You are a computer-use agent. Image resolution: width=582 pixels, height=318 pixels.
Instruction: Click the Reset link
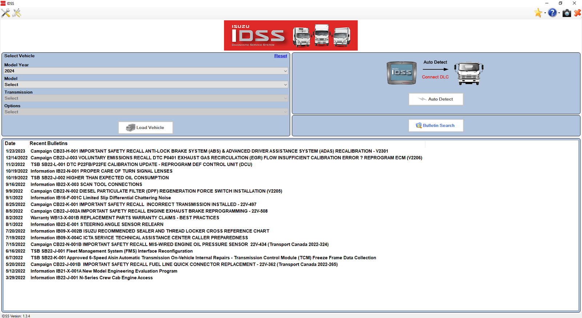click(x=280, y=56)
